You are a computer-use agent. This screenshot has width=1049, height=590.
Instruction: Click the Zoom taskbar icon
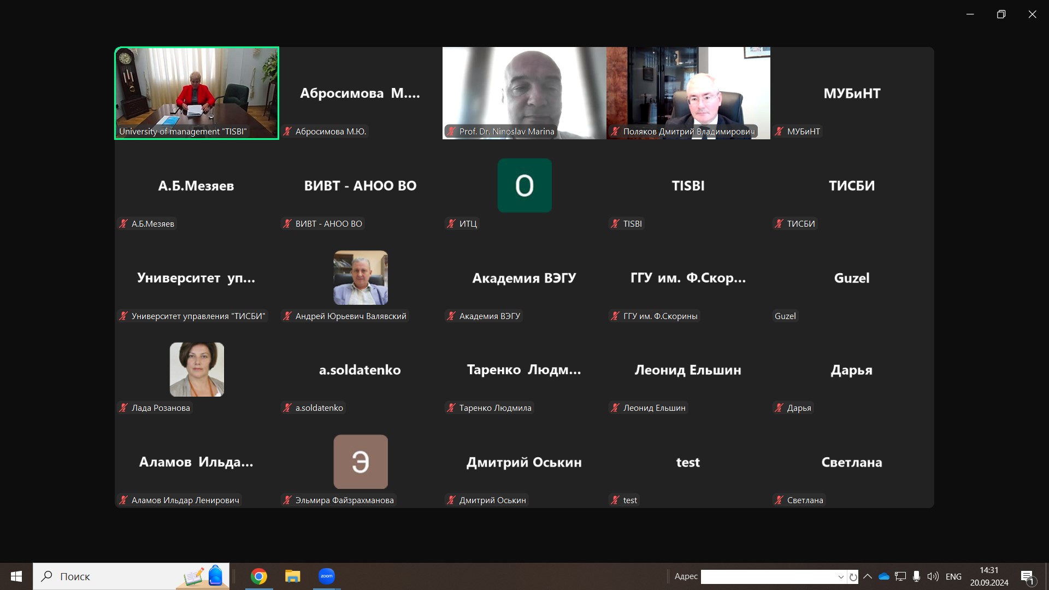[x=327, y=576]
